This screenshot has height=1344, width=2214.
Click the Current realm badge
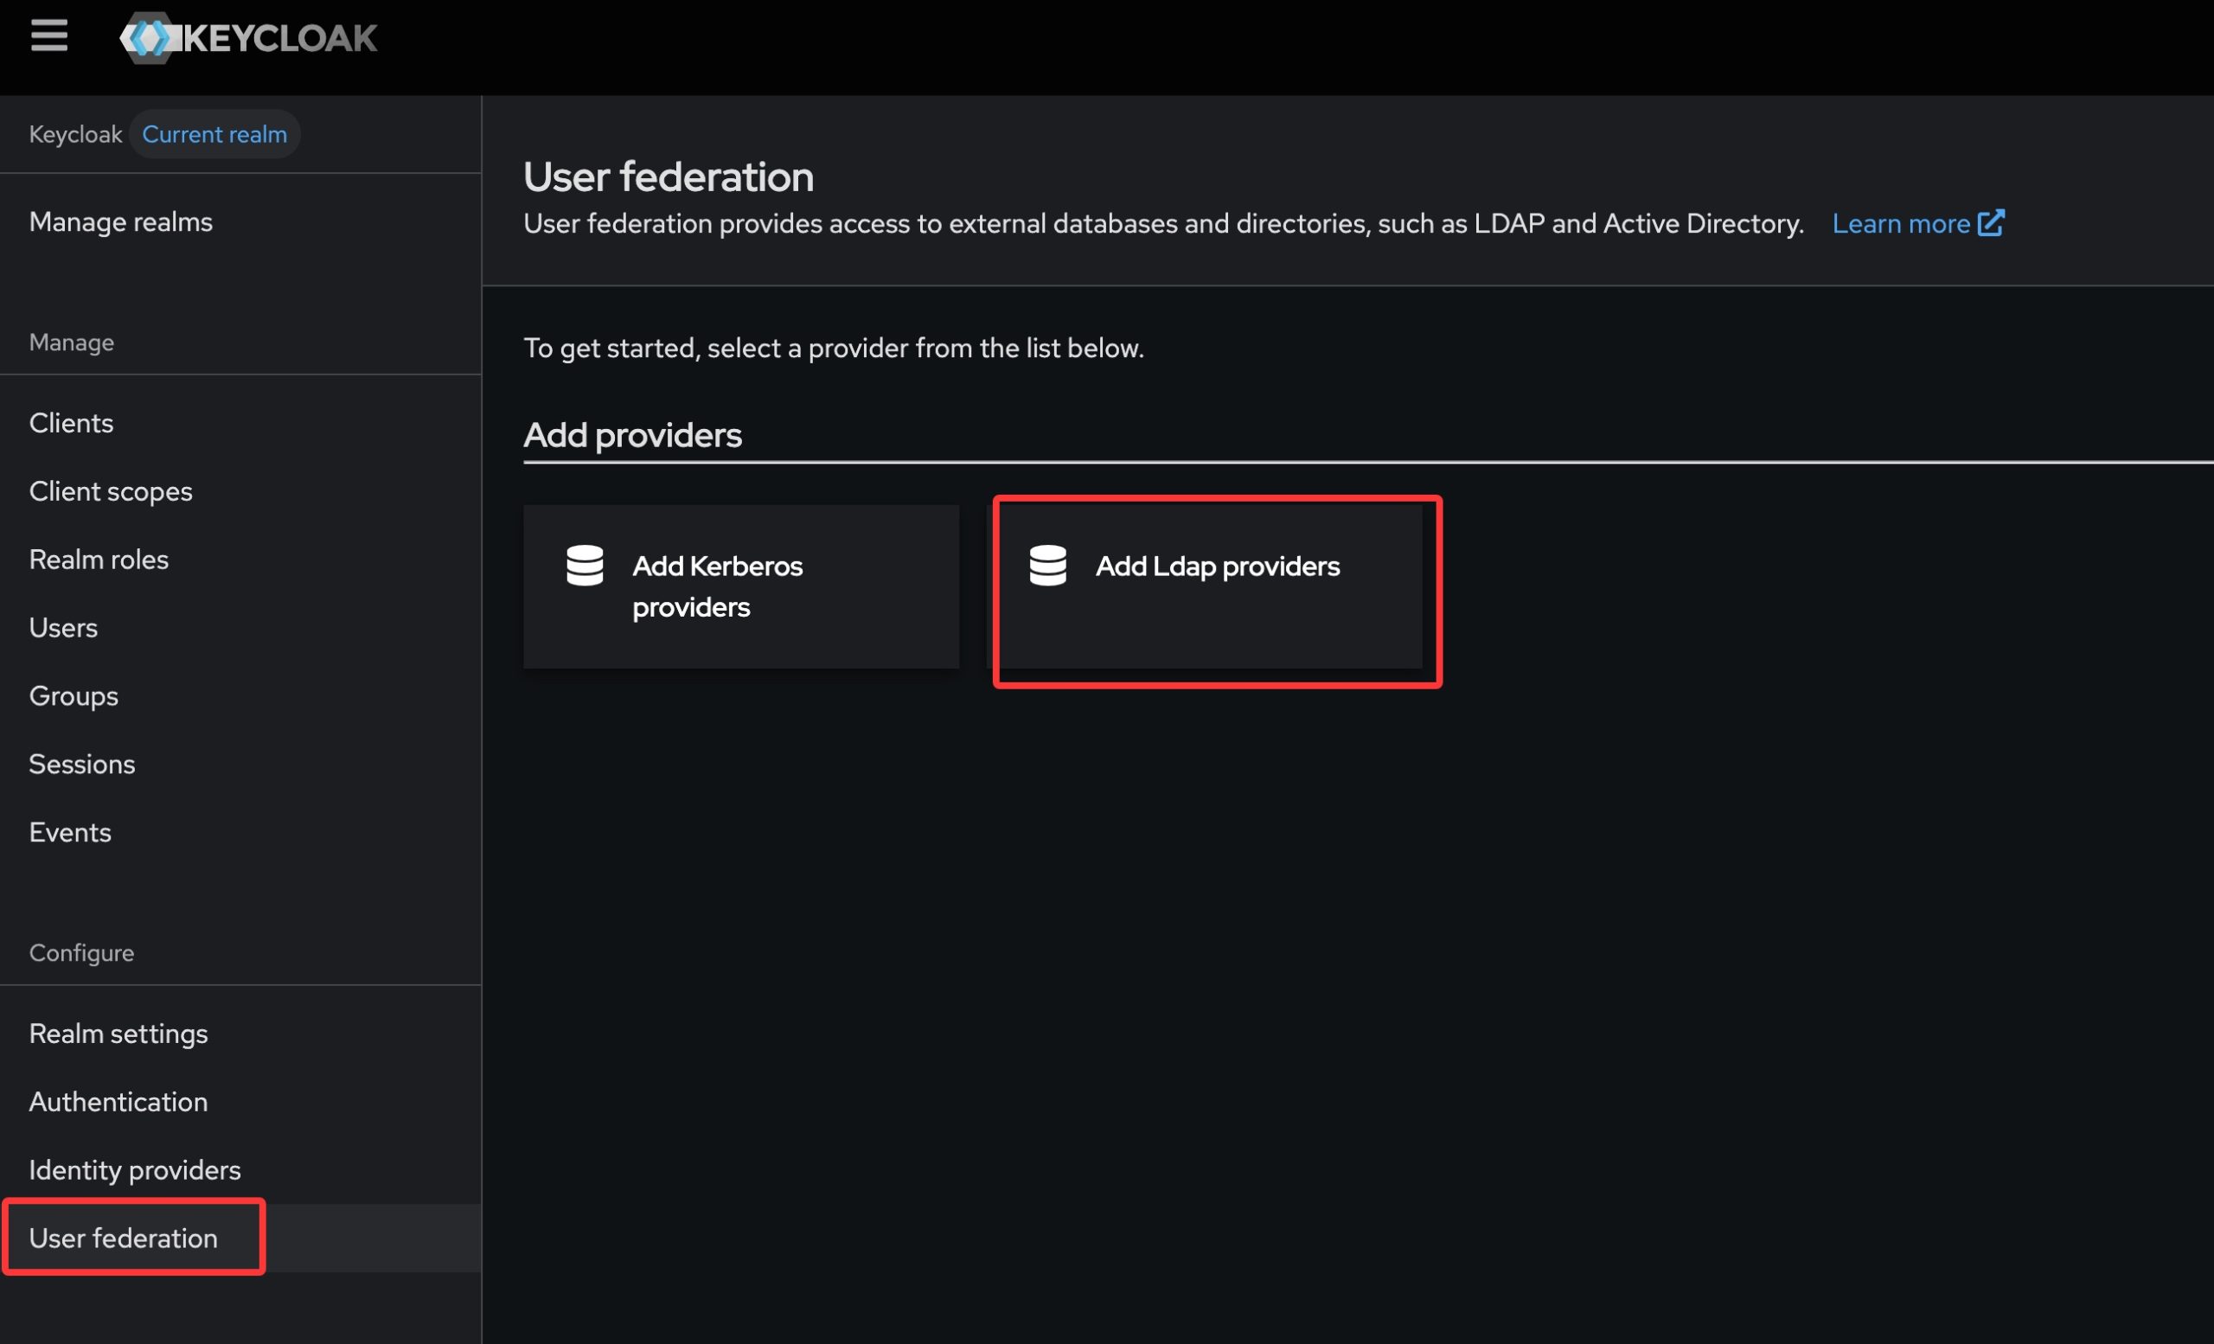[x=214, y=134]
